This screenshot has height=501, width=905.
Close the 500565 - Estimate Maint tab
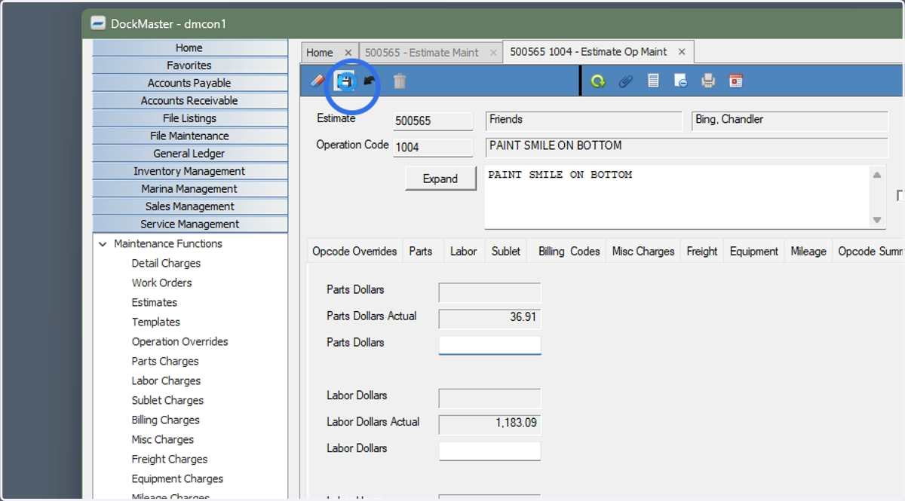(x=493, y=53)
